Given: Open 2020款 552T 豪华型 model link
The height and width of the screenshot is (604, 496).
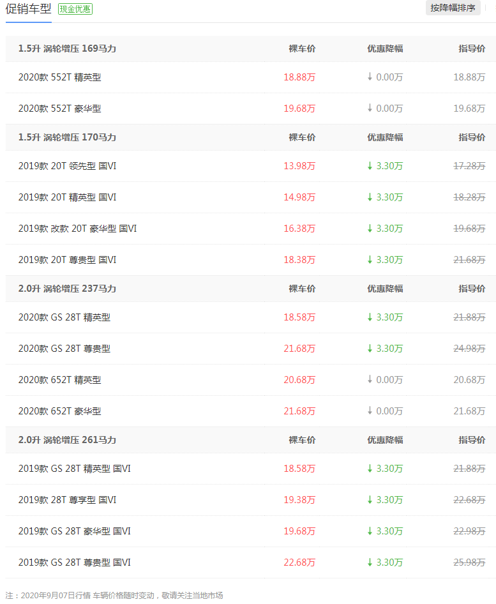Looking at the screenshot, I should click(60, 109).
